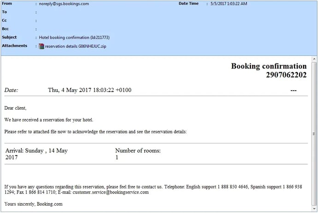Click the Thu, 4 May 2017 date value
The width and height of the screenshot is (318, 213).
(89, 90)
